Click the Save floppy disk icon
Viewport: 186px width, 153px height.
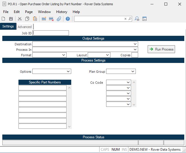point(11,19)
